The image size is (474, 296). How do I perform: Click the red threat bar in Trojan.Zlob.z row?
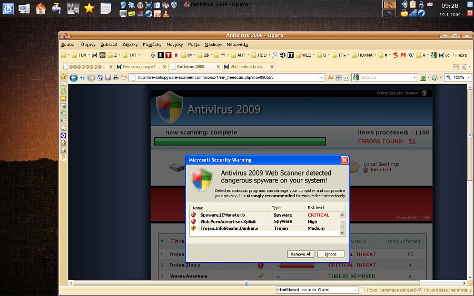(297, 266)
